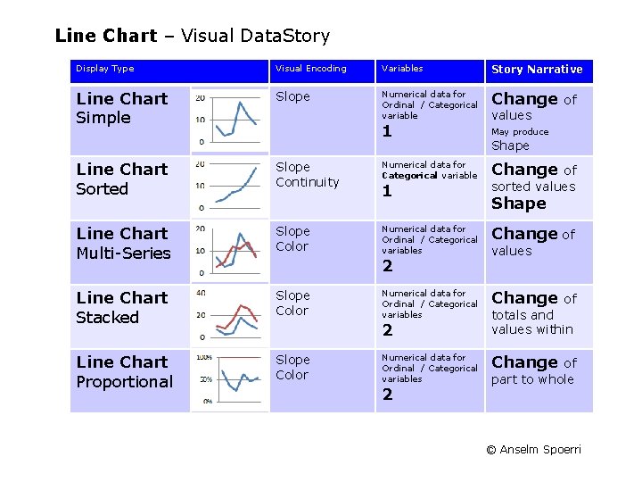
Task: Click the Visual Encoding column header
Action: coord(311,69)
